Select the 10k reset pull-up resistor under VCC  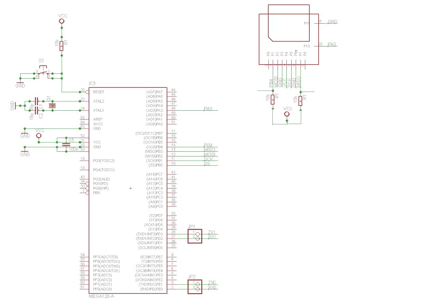tap(62, 45)
